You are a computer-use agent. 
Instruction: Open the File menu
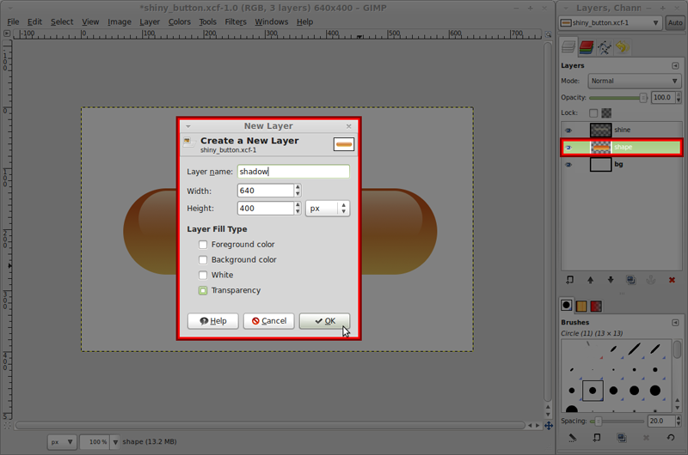tap(13, 22)
